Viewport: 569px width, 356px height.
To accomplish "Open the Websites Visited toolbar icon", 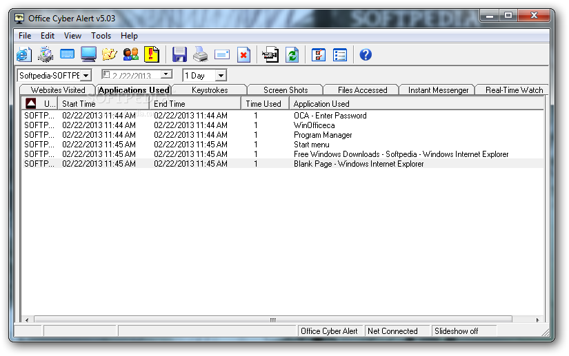I will pos(24,54).
